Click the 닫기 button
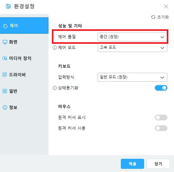 point(158,164)
